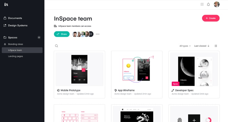Click the first team member avatar
228x122 pixels.
tap(75, 34)
